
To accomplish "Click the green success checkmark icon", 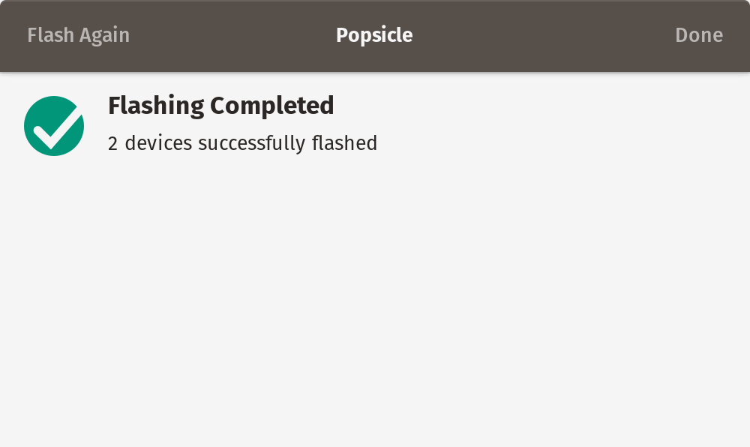I will point(54,126).
